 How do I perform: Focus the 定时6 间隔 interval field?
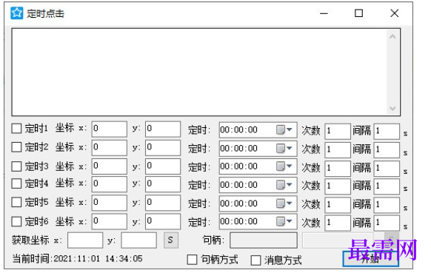[x=387, y=223]
